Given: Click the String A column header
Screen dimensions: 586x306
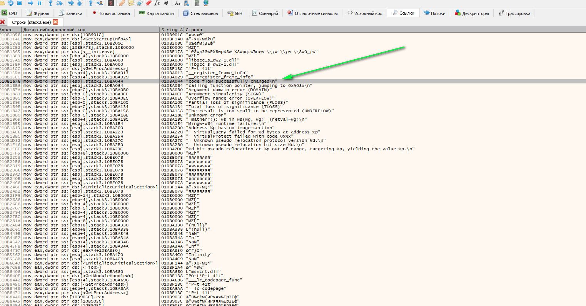Looking at the screenshot, I should [172, 30].
